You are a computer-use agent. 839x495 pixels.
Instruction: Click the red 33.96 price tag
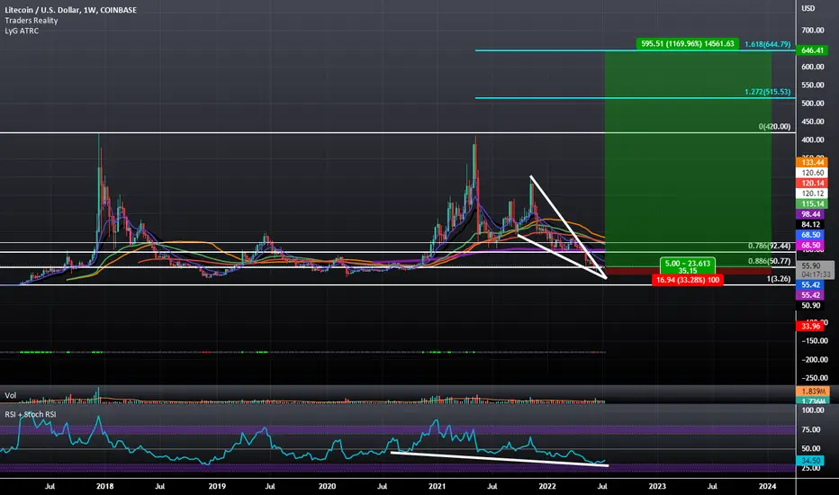pos(812,327)
